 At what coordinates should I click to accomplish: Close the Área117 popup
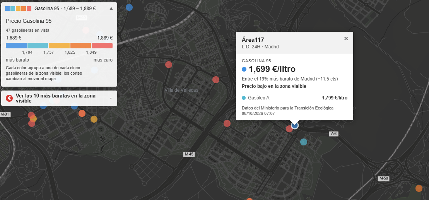[x=346, y=39]
